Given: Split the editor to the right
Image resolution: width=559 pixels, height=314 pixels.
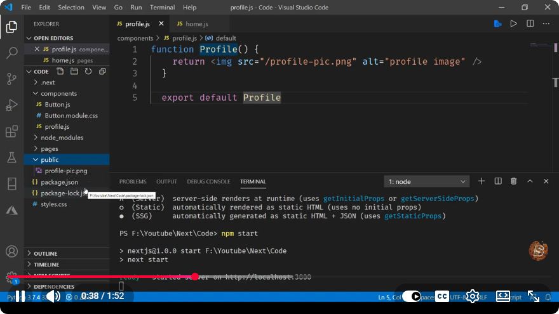Looking at the screenshot, I should tap(530, 24).
